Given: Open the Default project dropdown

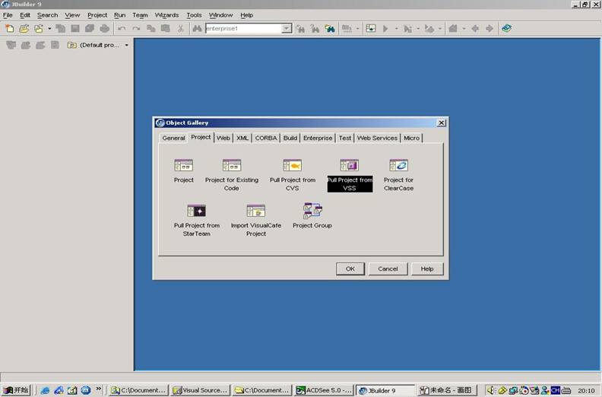Looking at the screenshot, I should point(98,45).
